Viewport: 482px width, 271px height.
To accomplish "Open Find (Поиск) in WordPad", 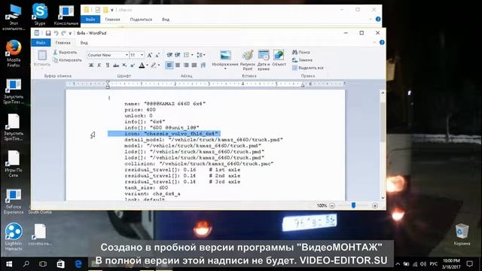I will 301,52.
